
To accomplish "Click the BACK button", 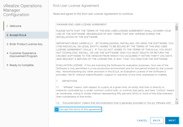I will (157, 120).
